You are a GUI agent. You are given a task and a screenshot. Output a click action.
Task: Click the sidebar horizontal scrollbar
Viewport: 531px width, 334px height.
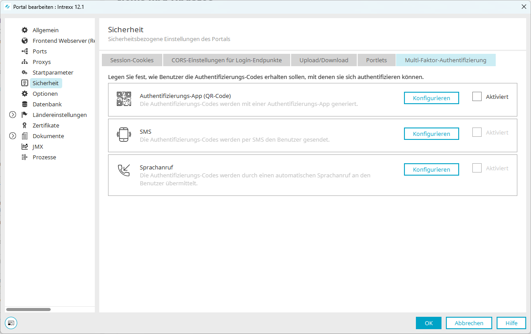tap(29, 309)
